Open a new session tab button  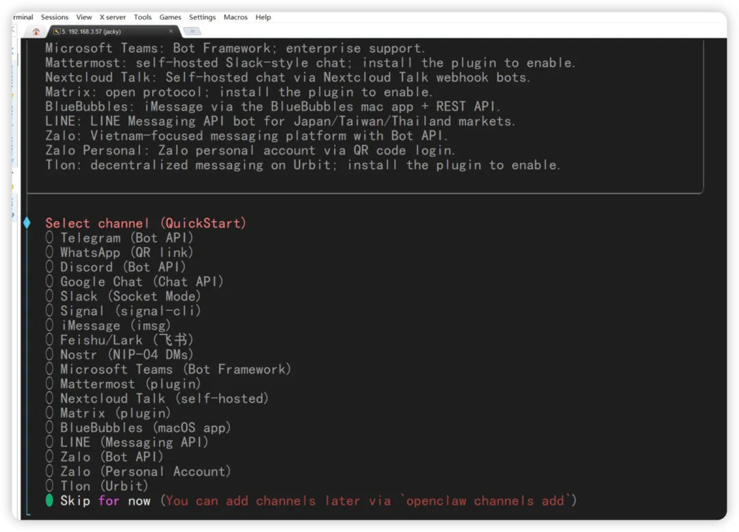(x=192, y=31)
